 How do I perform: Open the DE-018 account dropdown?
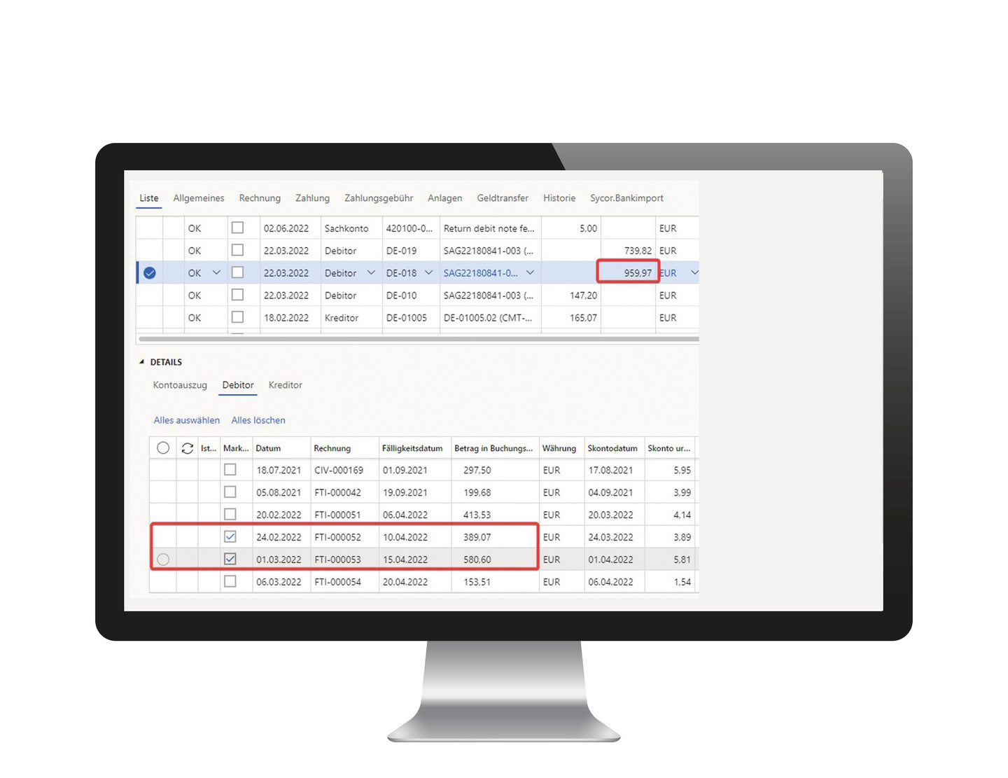click(428, 272)
